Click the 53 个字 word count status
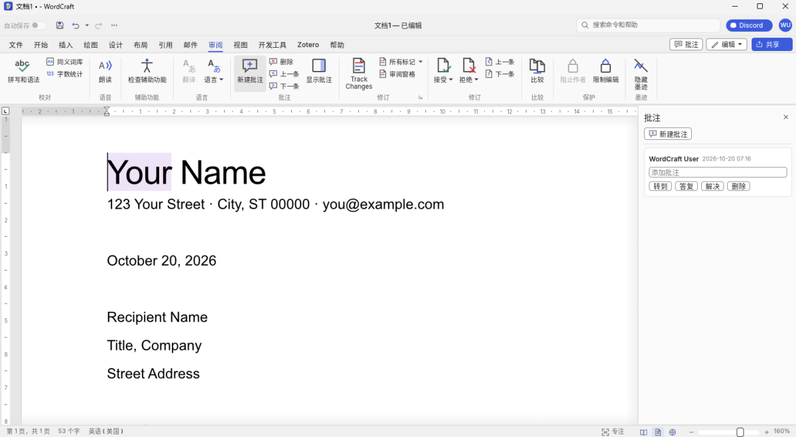The image size is (796, 437). 69,432
